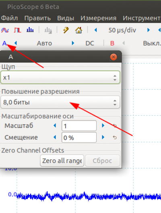
Task: Open the 8,0 биты resolution dropdown
Action: (x=60, y=102)
